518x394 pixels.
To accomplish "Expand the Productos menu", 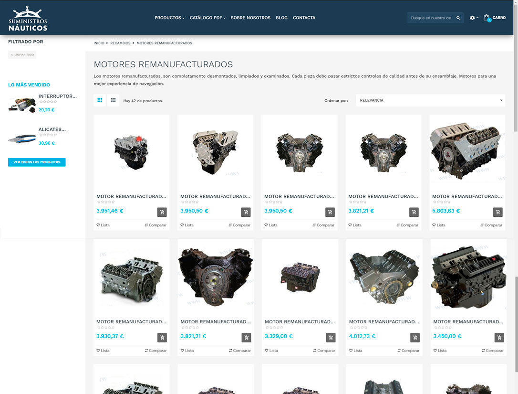I will click(169, 18).
